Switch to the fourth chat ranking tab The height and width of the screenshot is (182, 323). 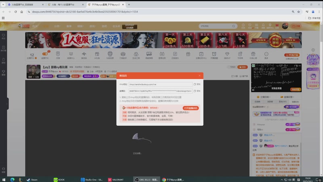[295, 102]
